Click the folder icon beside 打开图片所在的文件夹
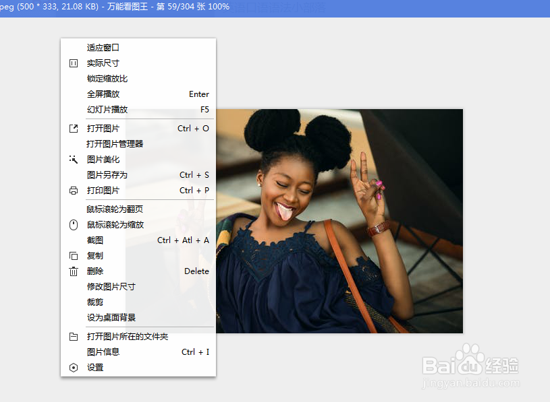This screenshot has width=550, height=402. click(74, 336)
